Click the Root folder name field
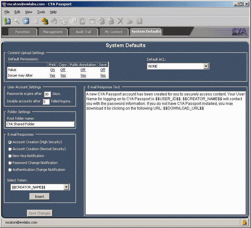251x228 pixels. 40,124
